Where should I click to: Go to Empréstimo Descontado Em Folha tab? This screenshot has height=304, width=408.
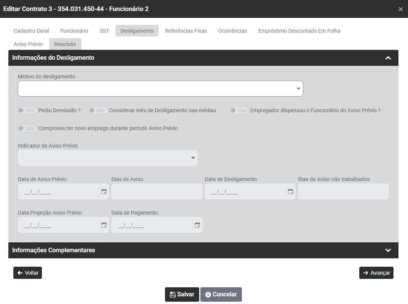[299, 31]
